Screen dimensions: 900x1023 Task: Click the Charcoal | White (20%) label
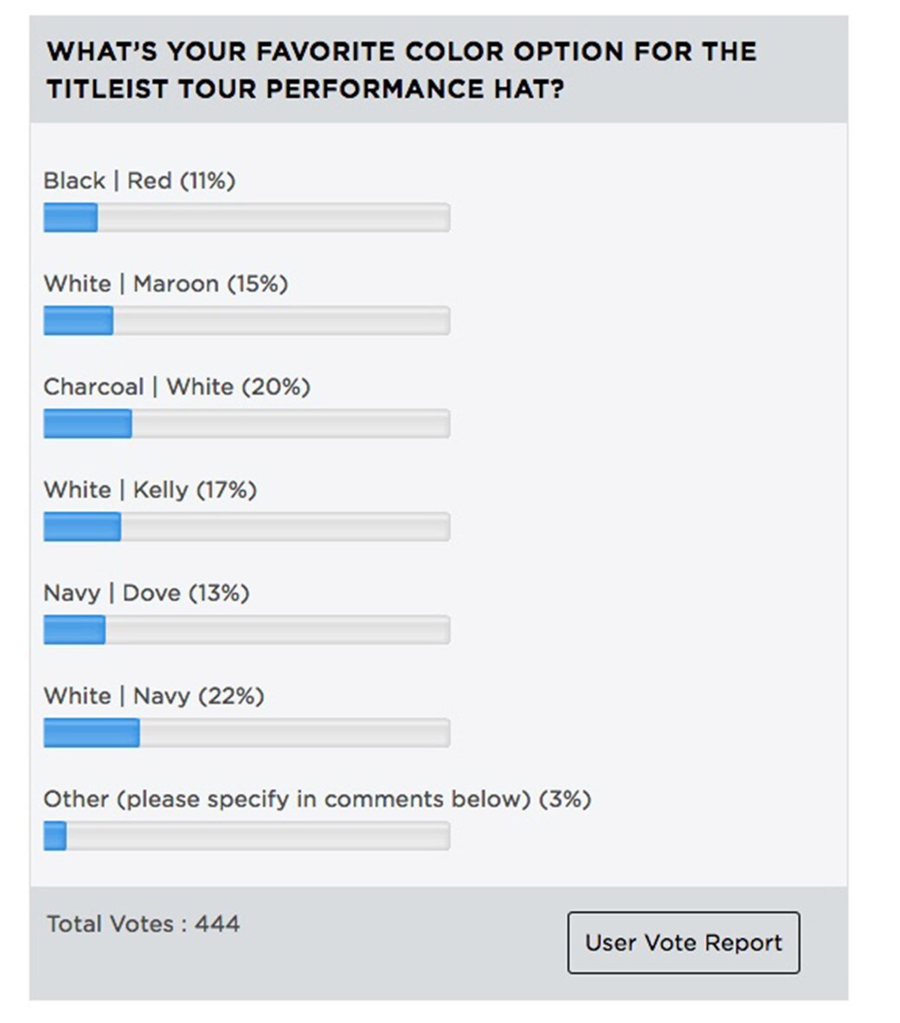177,387
